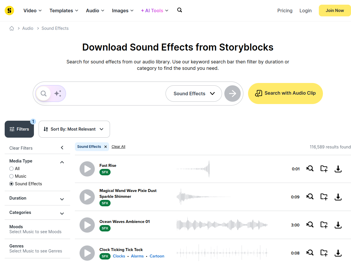351x263 pixels.
Task: Add Ocean Waves Ambience 01 to folder
Action: click(x=324, y=225)
